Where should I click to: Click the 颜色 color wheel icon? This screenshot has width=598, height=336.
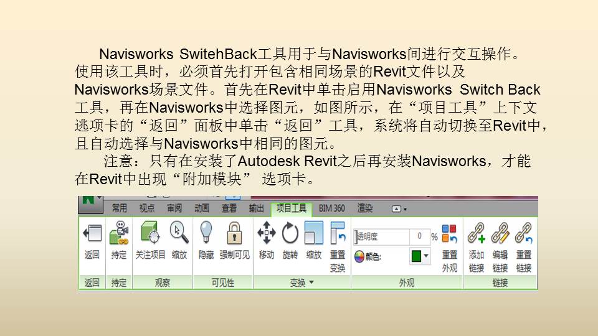(359, 257)
